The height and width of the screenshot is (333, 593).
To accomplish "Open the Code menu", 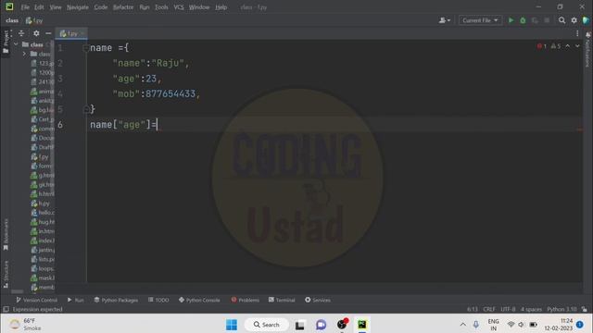I will point(101,7).
